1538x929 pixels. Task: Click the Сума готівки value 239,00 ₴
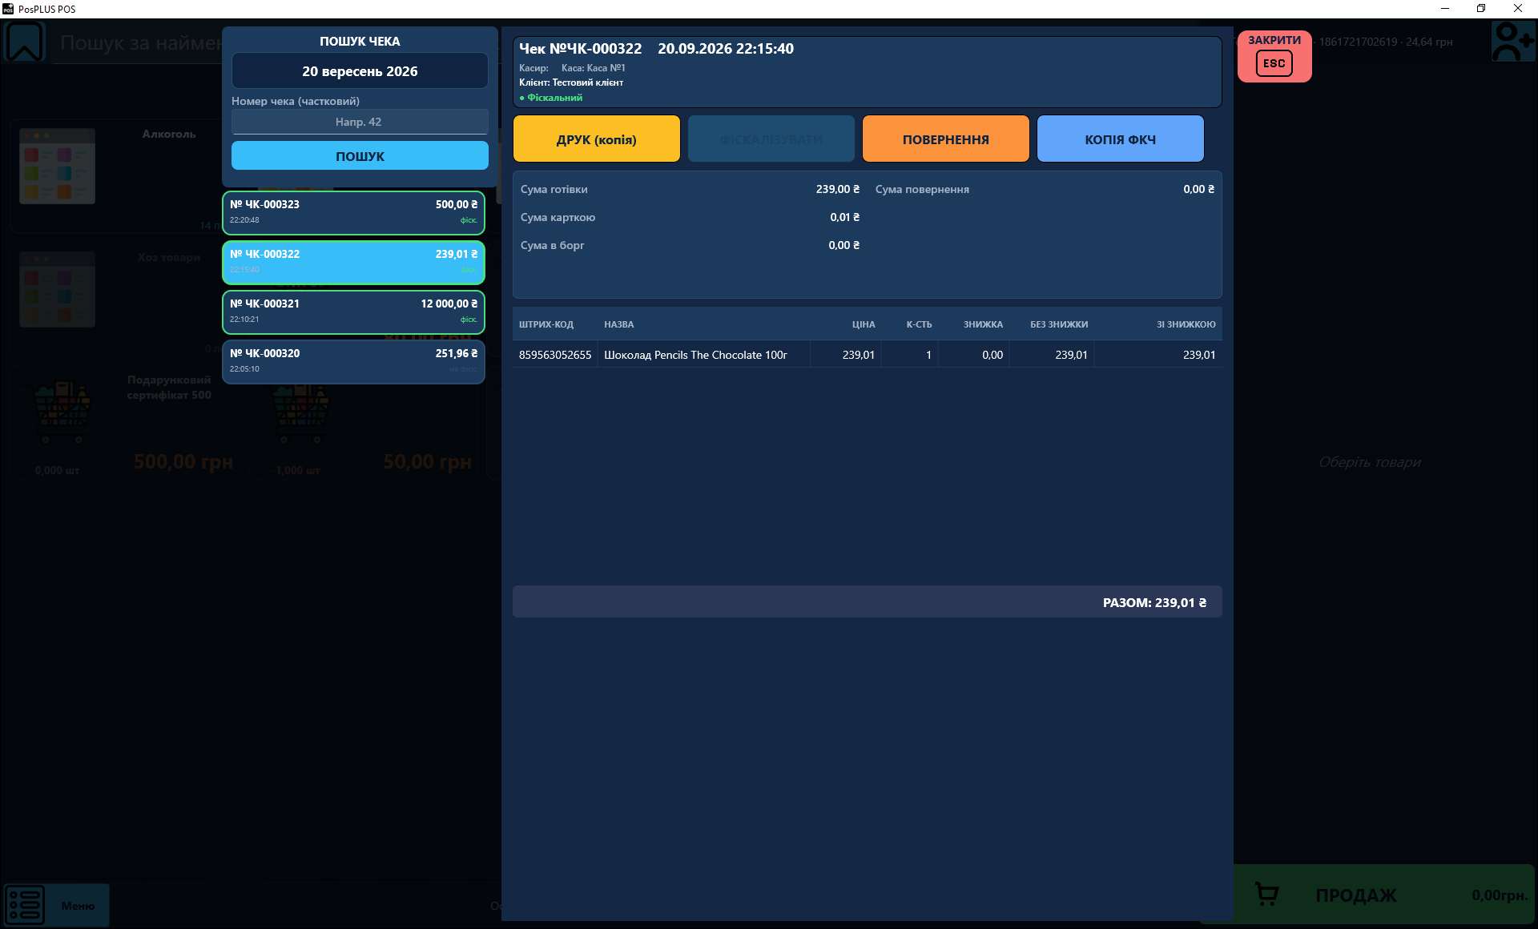837,189
